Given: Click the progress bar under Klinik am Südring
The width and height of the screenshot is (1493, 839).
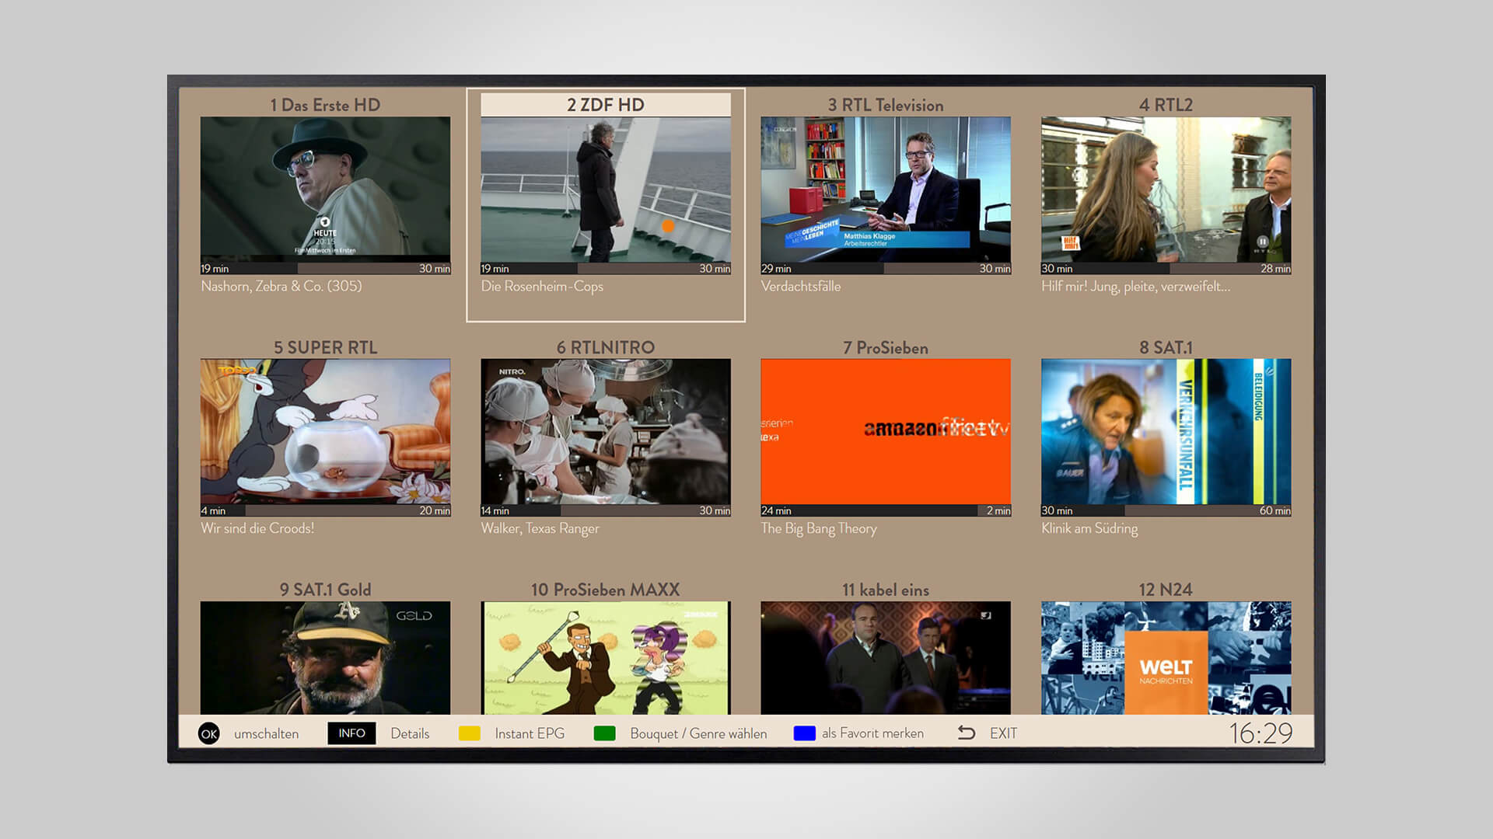Looking at the screenshot, I should click(1165, 511).
